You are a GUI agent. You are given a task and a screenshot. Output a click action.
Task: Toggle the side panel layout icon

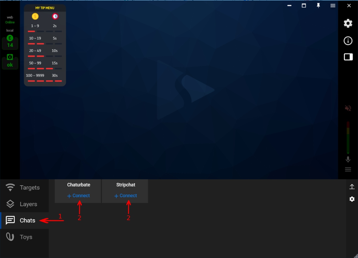pos(348,57)
